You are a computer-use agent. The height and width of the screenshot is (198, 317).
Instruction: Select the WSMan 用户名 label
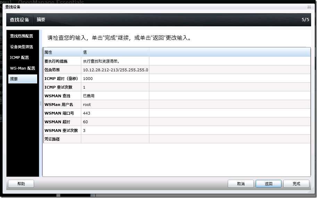(59, 105)
